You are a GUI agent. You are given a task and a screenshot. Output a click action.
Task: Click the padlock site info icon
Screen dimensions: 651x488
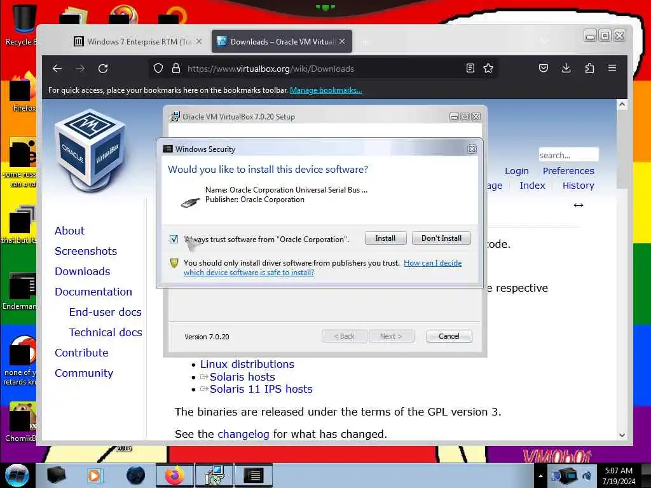[x=176, y=69]
